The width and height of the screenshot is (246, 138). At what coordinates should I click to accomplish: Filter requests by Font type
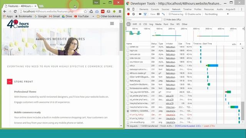[166, 24]
